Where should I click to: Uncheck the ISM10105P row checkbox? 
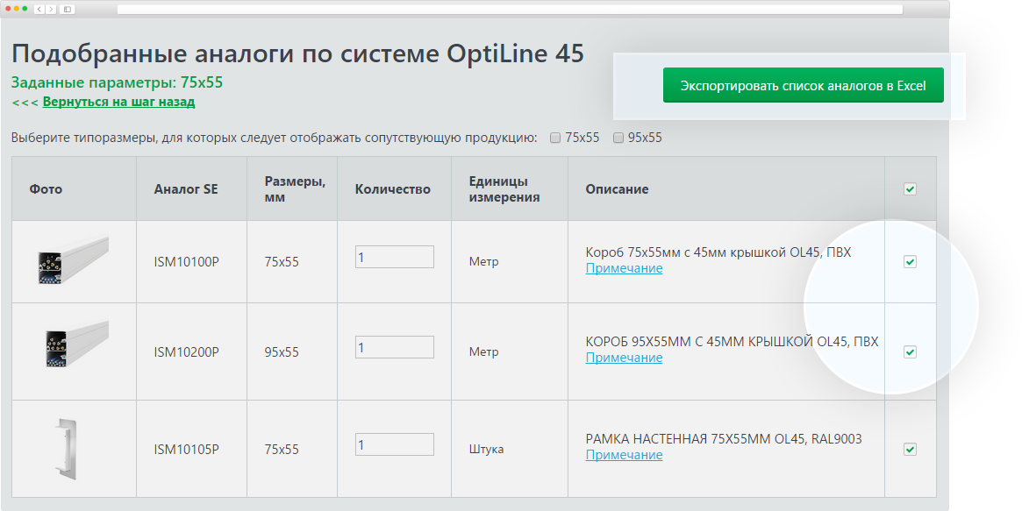tap(910, 449)
